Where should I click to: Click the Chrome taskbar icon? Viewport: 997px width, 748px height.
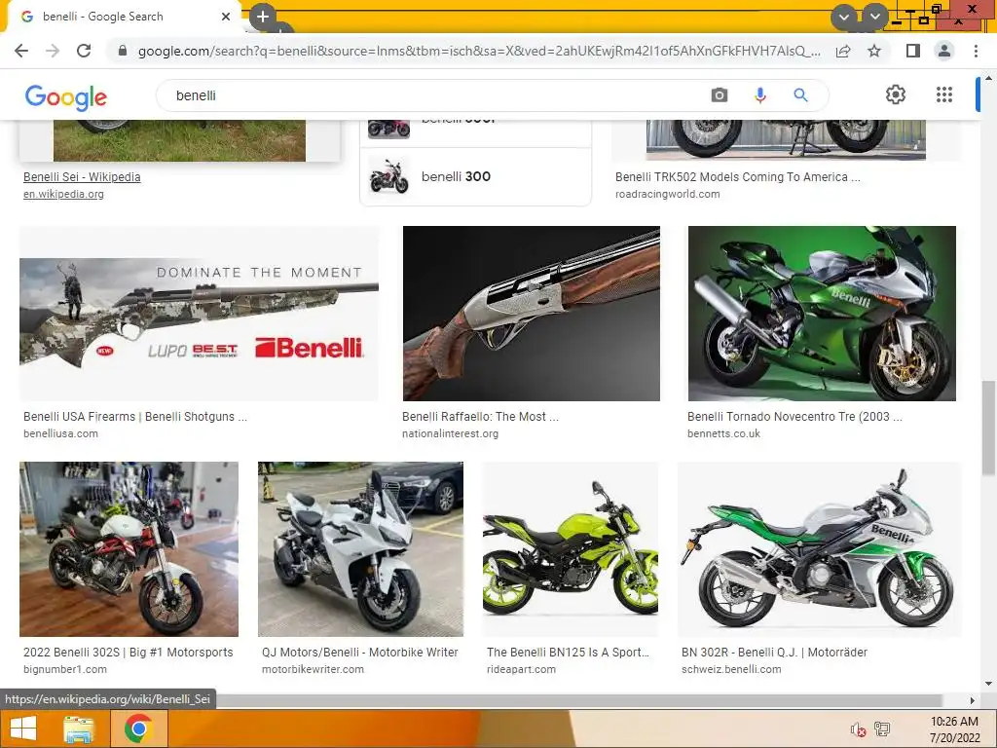click(x=138, y=729)
